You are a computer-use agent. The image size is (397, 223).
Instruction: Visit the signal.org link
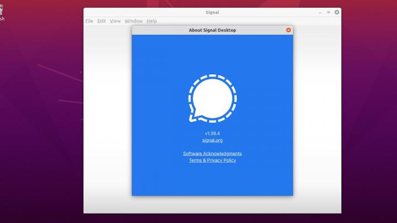click(212, 140)
